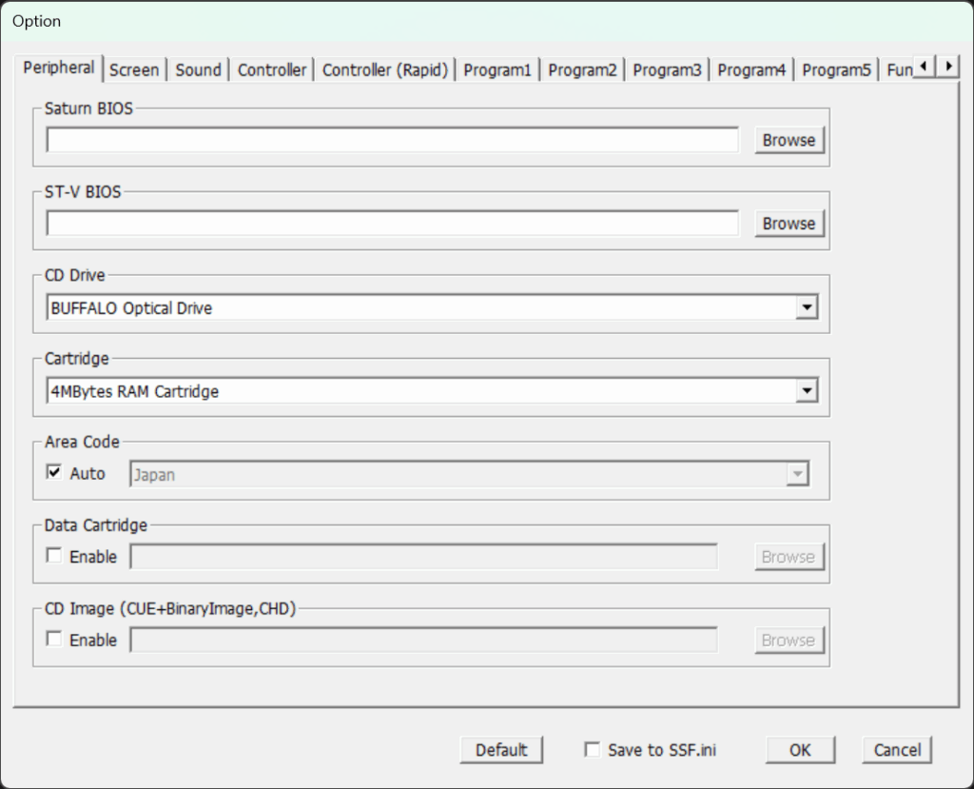View the Program5 tab
Image resolution: width=974 pixels, height=789 pixels.
tap(836, 69)
